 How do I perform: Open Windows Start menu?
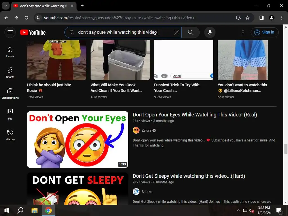(x=7, y=210)
